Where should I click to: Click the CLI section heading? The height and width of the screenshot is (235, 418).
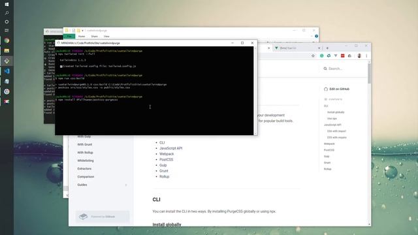point(157,200)
